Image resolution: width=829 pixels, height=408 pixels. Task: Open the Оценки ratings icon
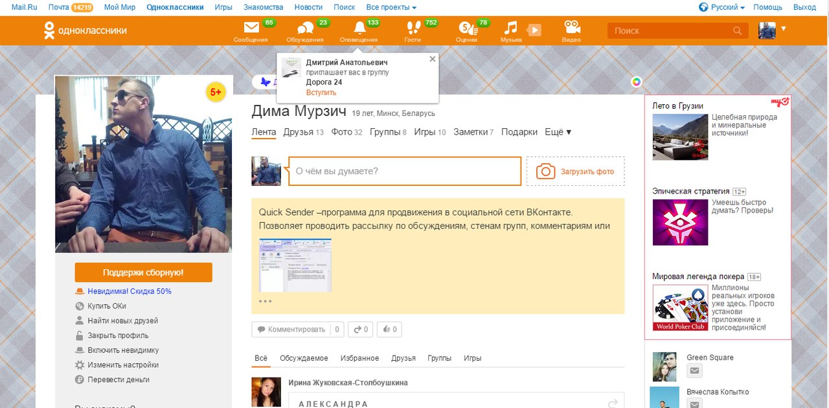coord(466,28)
